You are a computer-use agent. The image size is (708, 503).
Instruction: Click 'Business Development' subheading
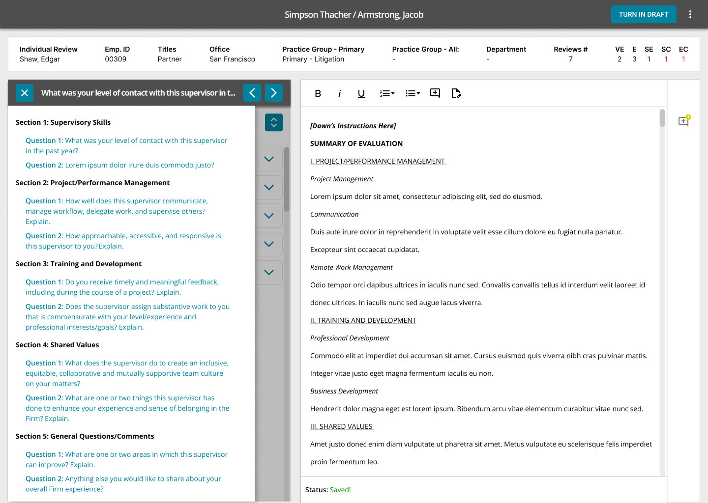344,391
